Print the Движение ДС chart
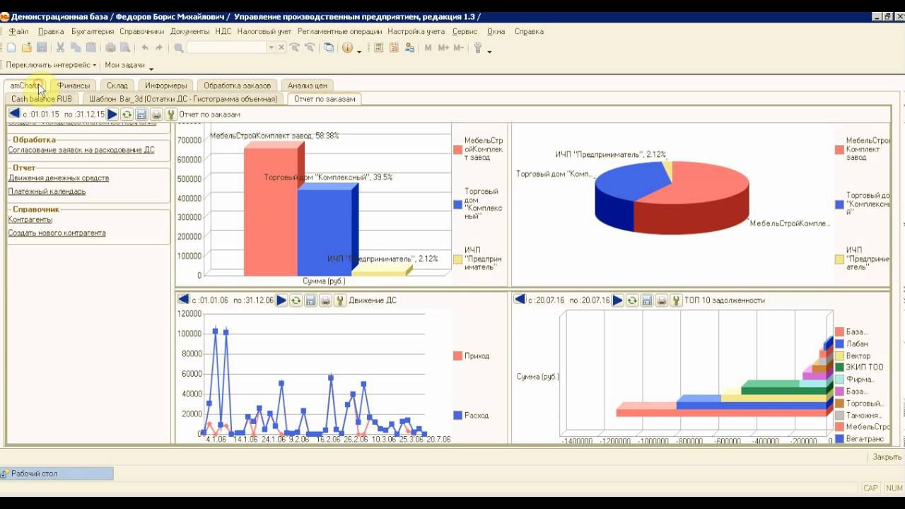Viewport: 905px width, 509px height. [325, 300]
